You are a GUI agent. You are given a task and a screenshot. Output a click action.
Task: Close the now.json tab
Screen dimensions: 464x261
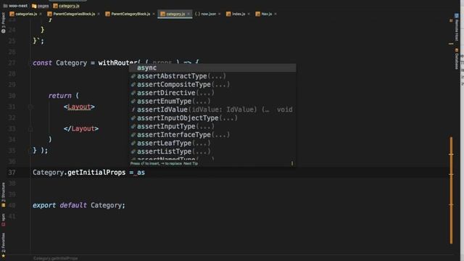219,14
